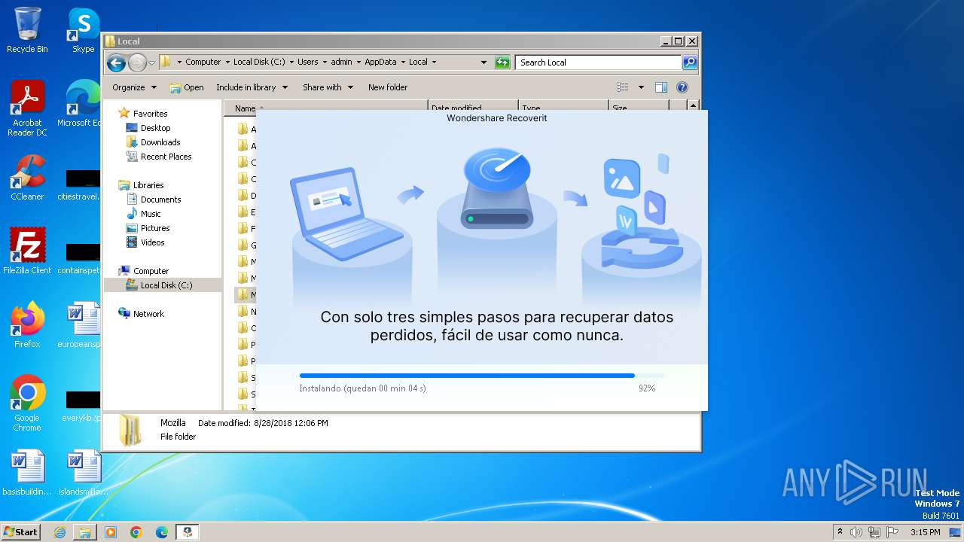Open Google Chrome desktop shortcut
Viewport: 964px width, 542px height.
pyautogui.click(x=27, y=403)
